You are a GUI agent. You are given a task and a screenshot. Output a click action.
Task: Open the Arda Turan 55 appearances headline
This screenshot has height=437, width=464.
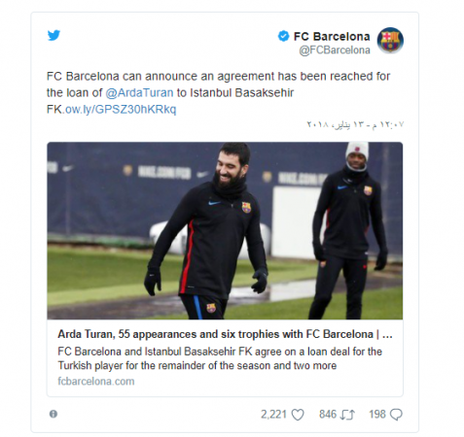point(225,334)
